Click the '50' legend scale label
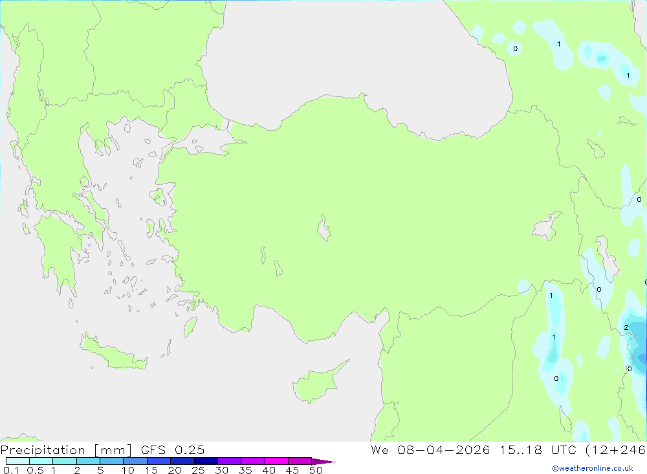This screenshot has width=647, height=474. tap(316, 470)
